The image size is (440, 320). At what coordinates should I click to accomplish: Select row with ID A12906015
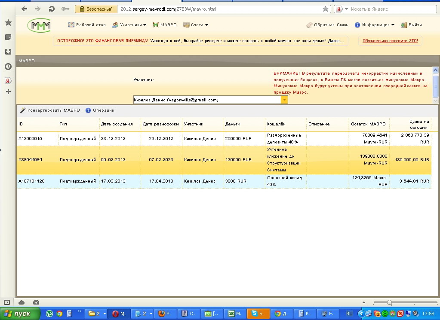[x=224, y=138]
